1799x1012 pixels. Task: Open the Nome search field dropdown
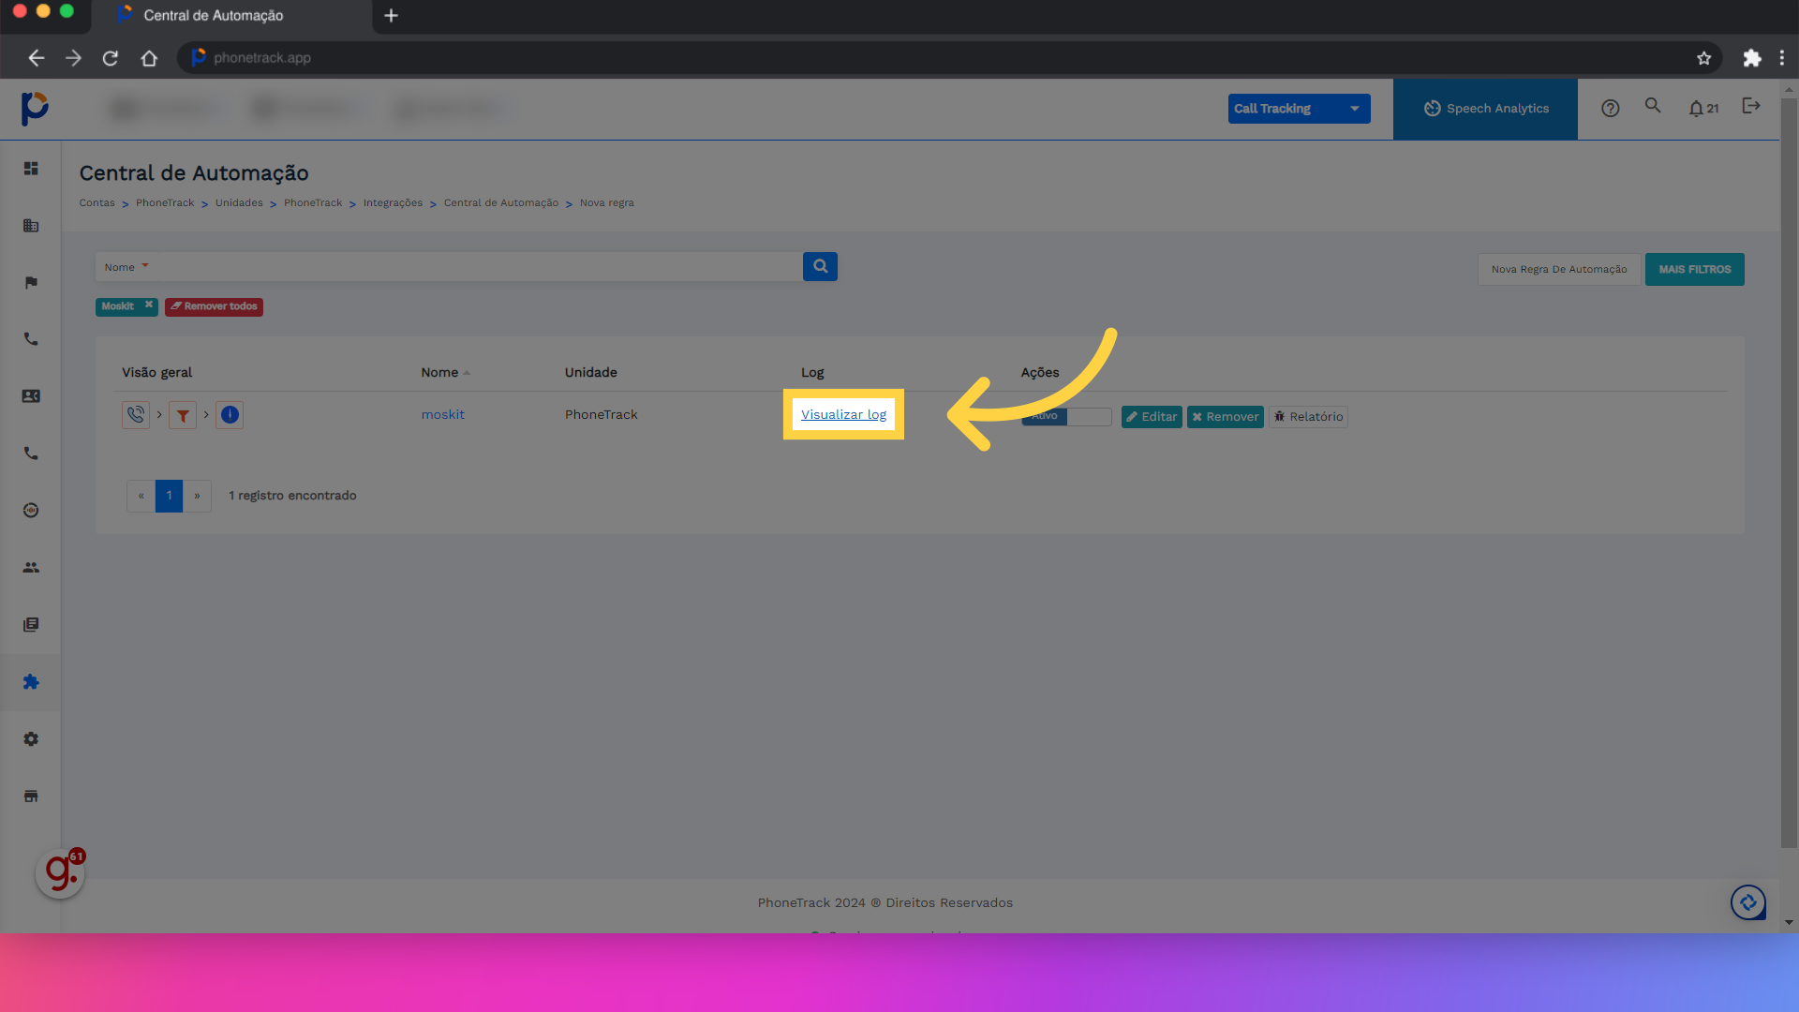126,267
